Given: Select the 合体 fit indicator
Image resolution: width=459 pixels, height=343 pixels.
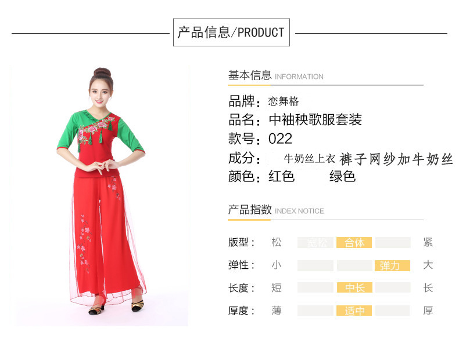Looking at the screenshot, I should tap(354, 242).
